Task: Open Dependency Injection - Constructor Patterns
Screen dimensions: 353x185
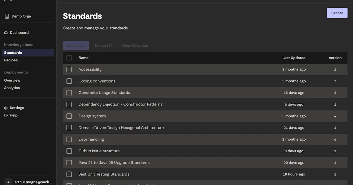Action: tap(120, 104)
